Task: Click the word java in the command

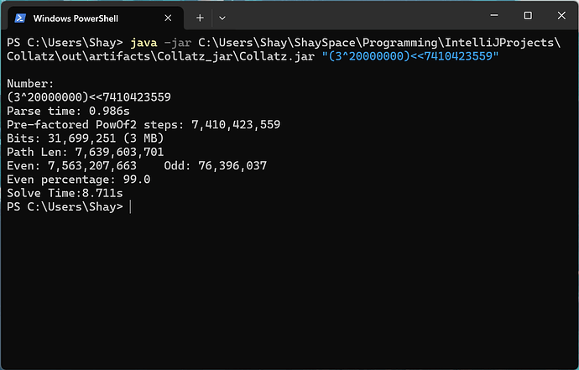Action: (x=143, y=42)
